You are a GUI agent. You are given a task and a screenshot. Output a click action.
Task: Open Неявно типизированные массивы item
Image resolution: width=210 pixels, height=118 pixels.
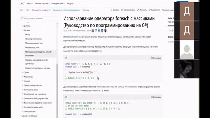point(38,68)
